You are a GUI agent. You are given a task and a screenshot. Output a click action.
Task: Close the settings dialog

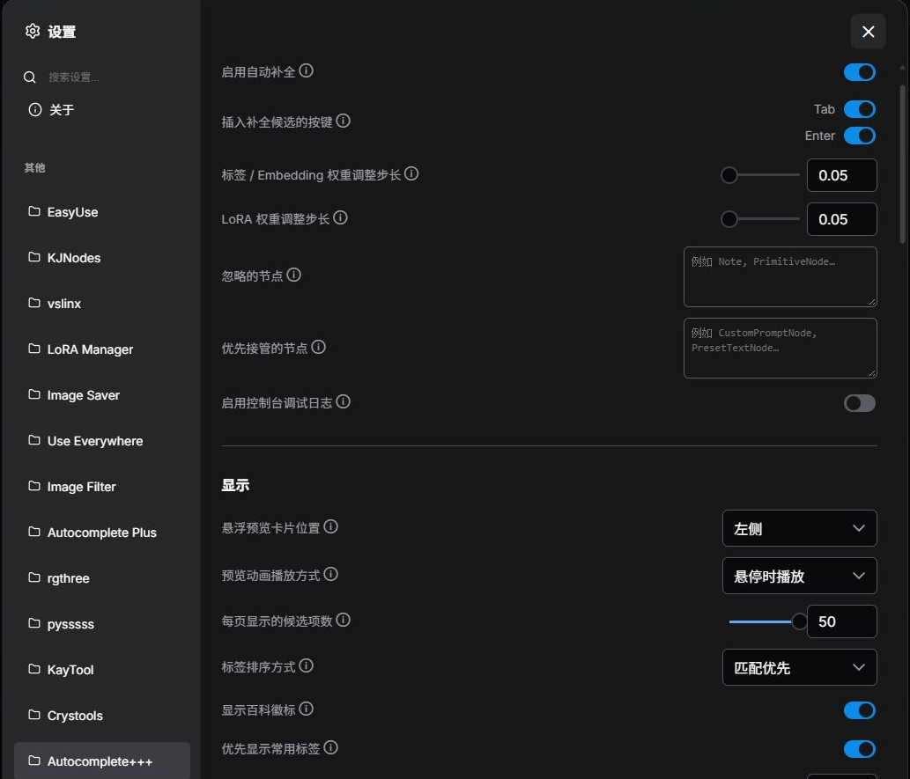[868, 32]
